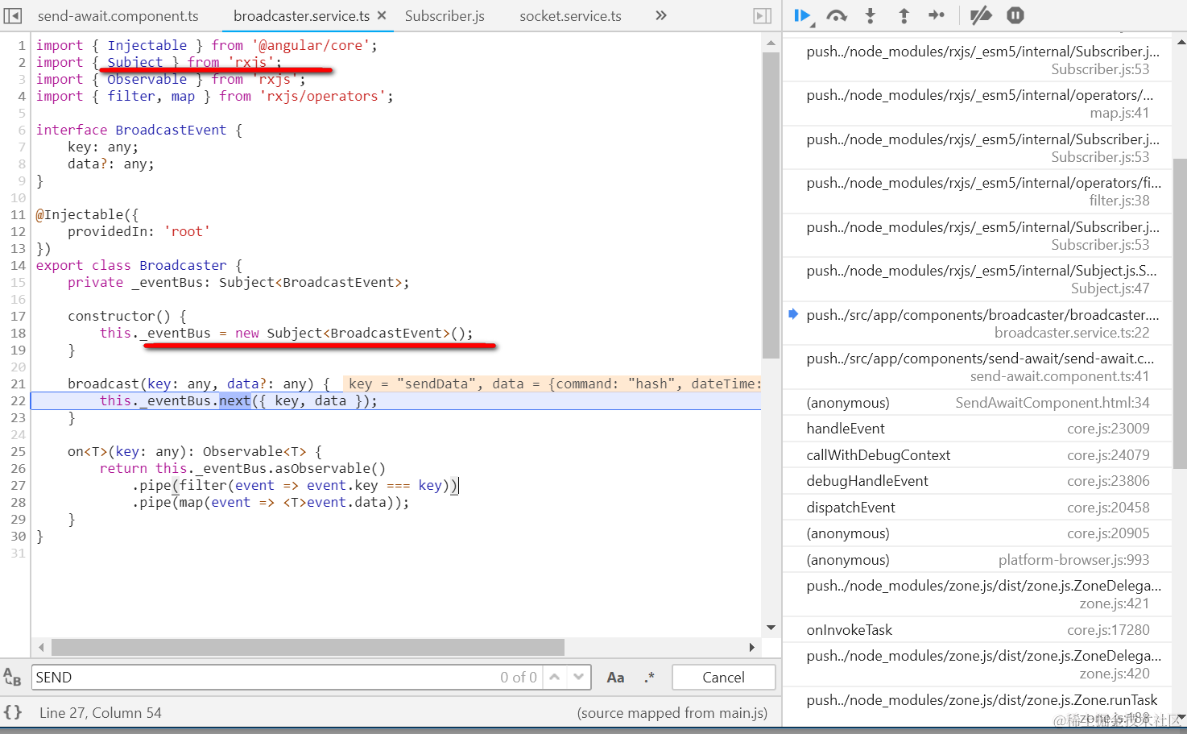The width and height of the screenshot is (1187, 734).
Task: Click the horizontal scroll-left arrow
Action: click(41, 647)
